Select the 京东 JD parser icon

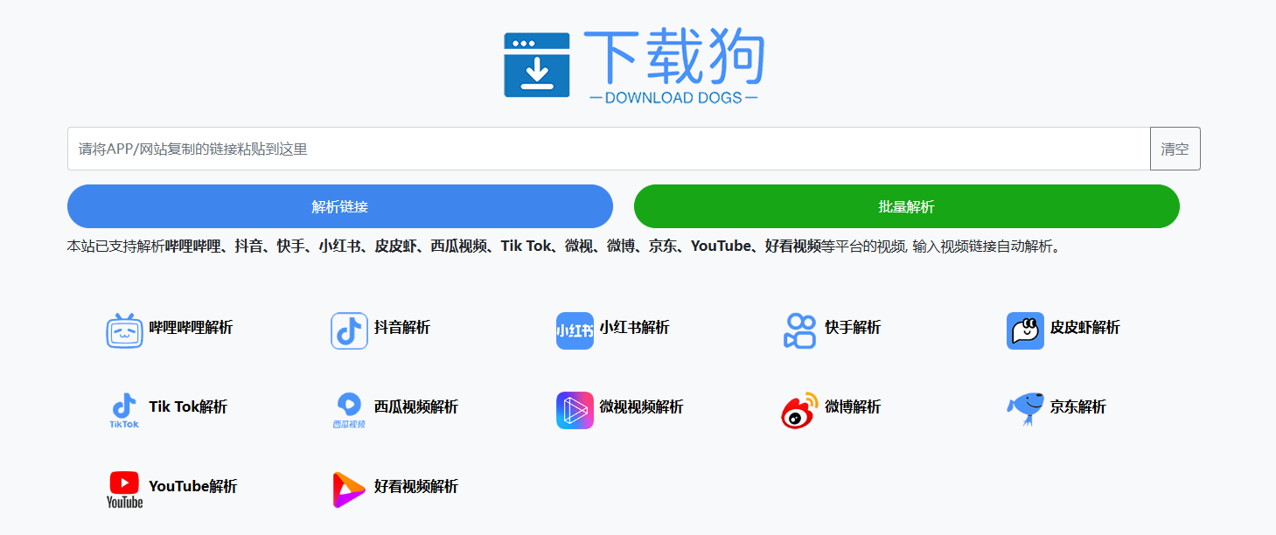click(1024, 409)
